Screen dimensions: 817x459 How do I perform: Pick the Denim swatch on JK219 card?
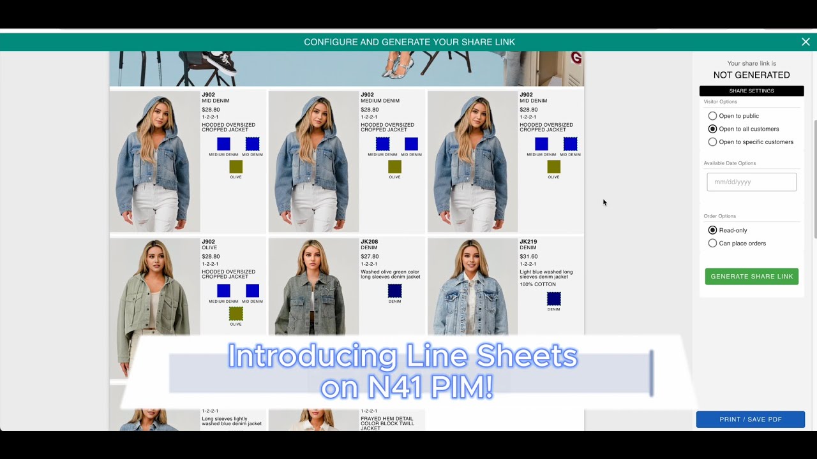[553, 299]
